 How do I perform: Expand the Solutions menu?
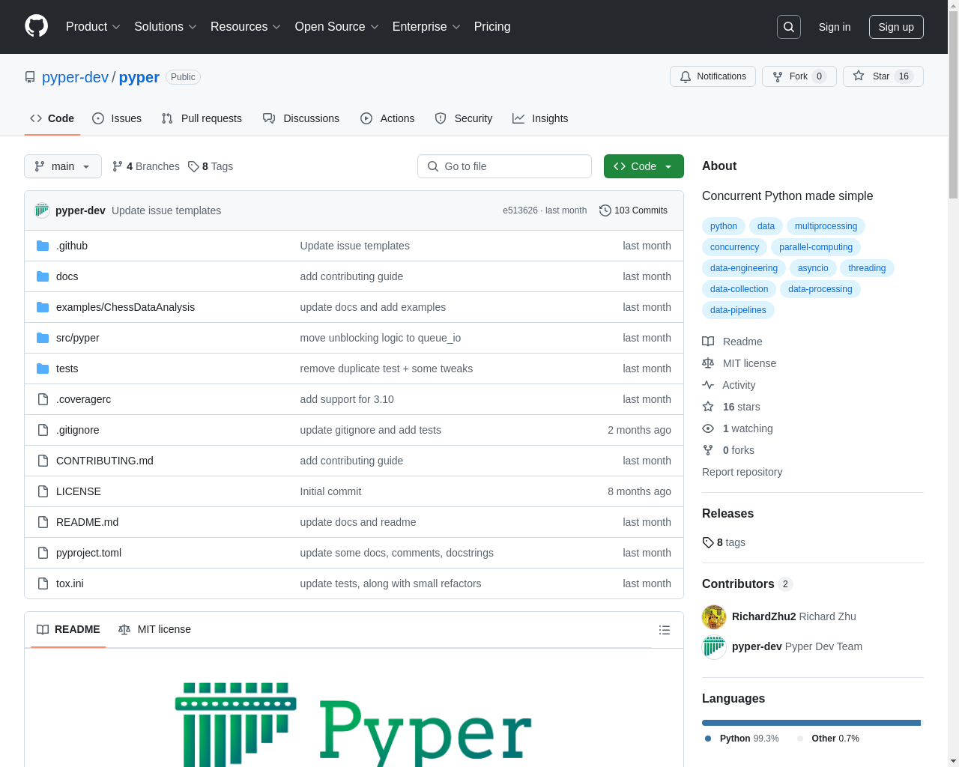pyautogui.click(x=166, y=27)
